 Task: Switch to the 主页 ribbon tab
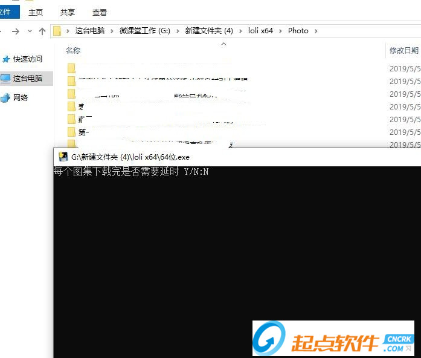[36, 12]
